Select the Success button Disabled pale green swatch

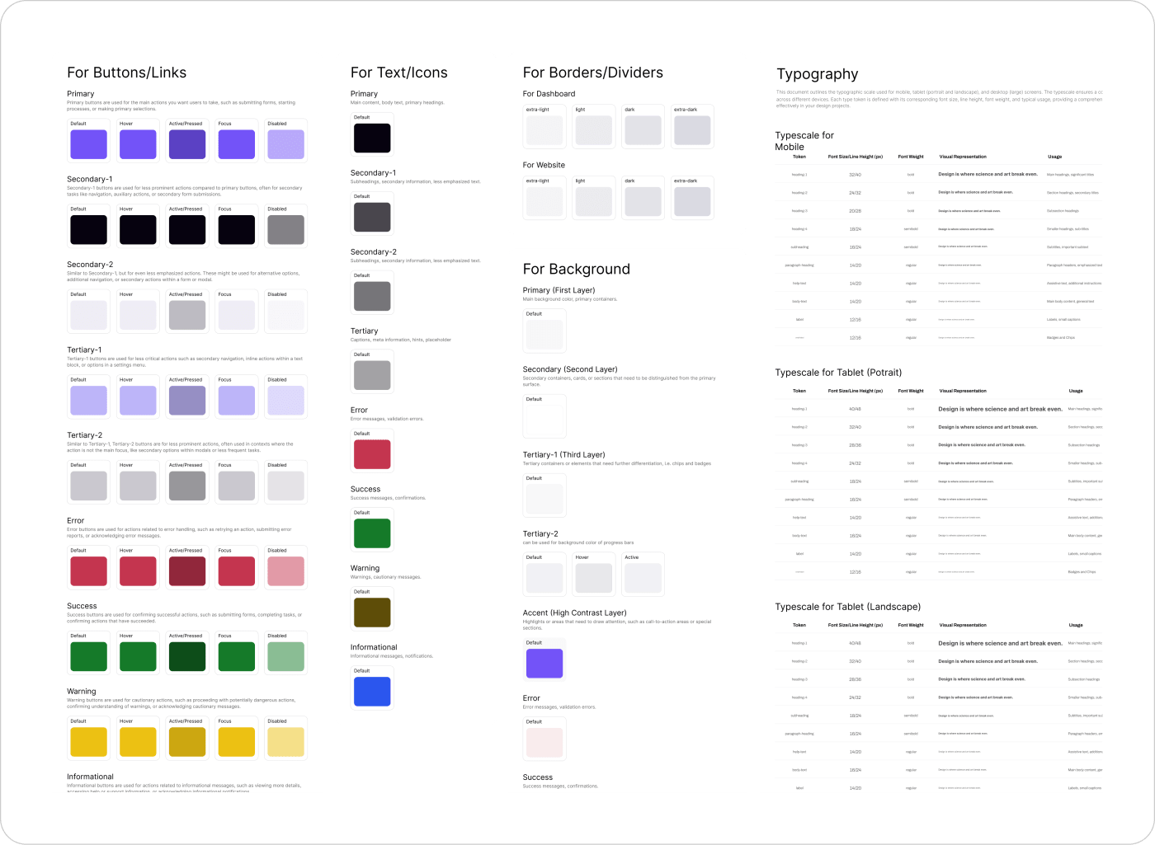(285, 656)
